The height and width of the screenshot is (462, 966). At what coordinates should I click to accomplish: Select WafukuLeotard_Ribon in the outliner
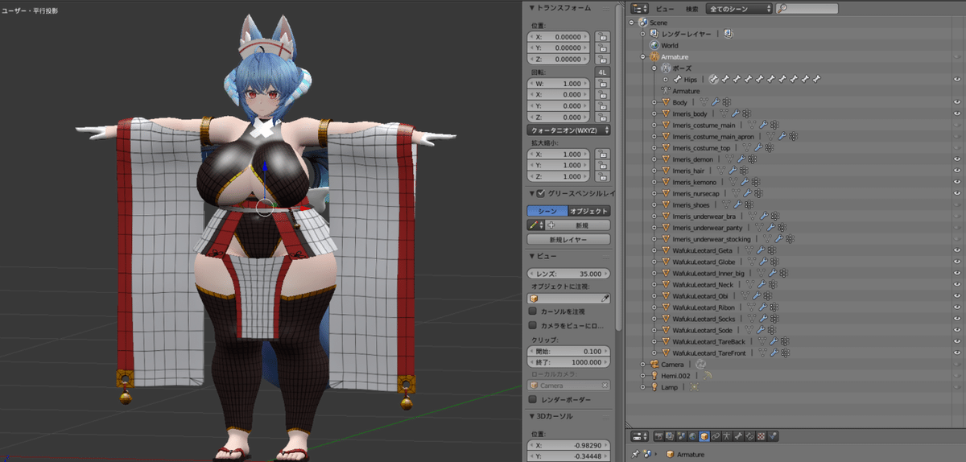[x=705, y=307]
